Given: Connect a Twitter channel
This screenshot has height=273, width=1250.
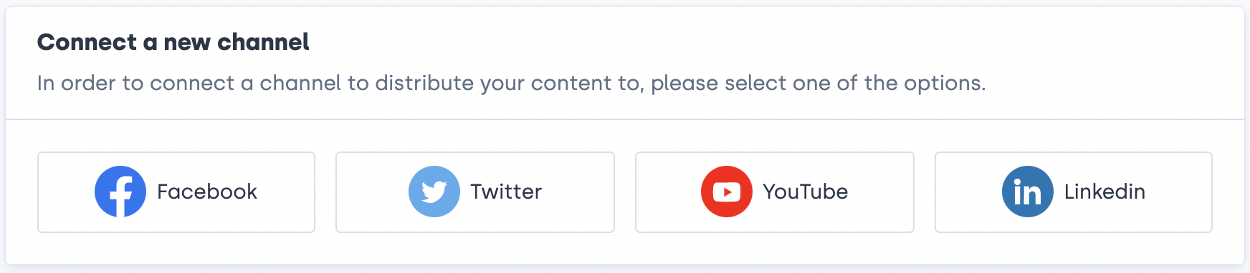Looking at the screenshot, I should [475, 192].
